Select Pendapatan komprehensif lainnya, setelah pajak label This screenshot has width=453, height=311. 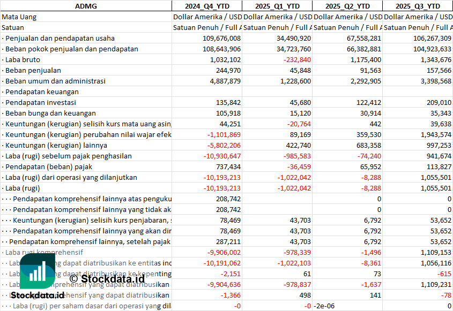87,241
